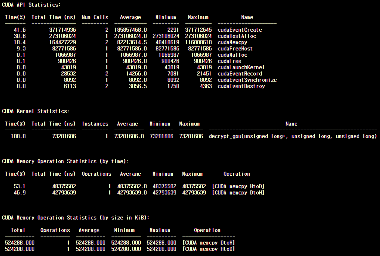Select the Num Calls column label

point(95,17)
